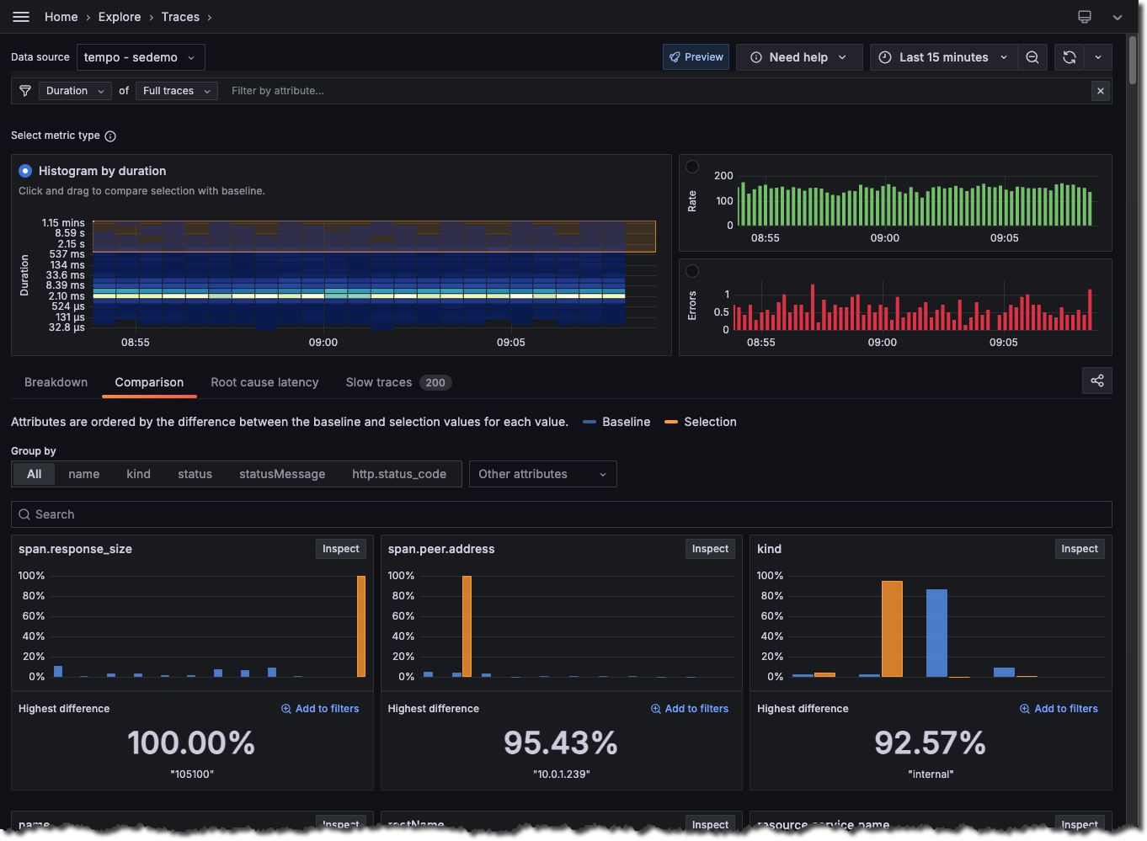The height and width of the screenshot is (841, 1147).
Task: Open the navigation hamburger menu
Action: pyautogui.click(x=21, y=16)
